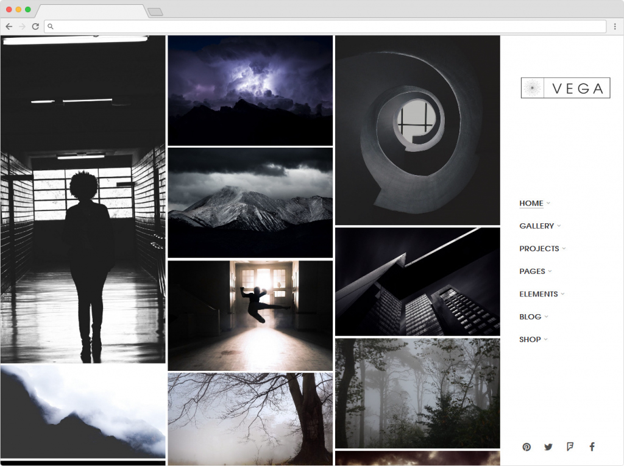The width and height of the screenshot is (624, 466).
Task: Open the new tab button
Action: coord(155,12)
